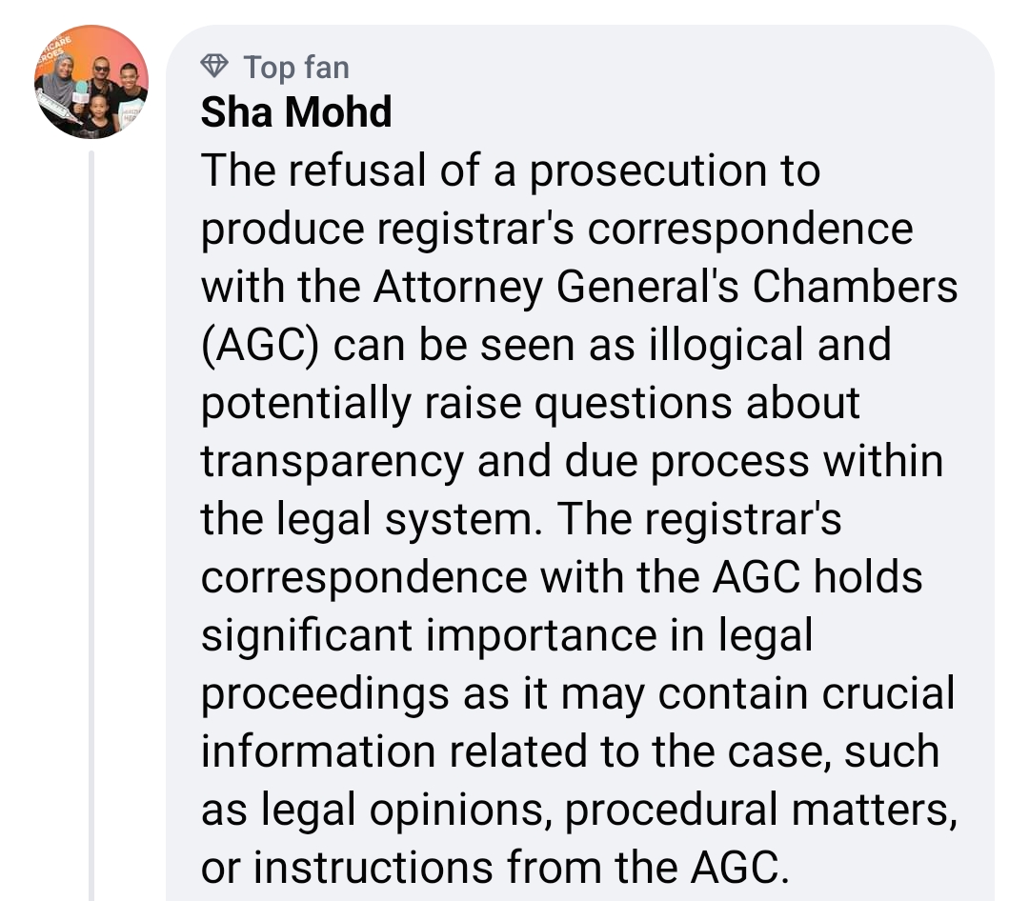Click the phrase "Attorney General's Chambers"
Image resolution: width=1029 pixels, height=901 pixels.
pos(665,288)
